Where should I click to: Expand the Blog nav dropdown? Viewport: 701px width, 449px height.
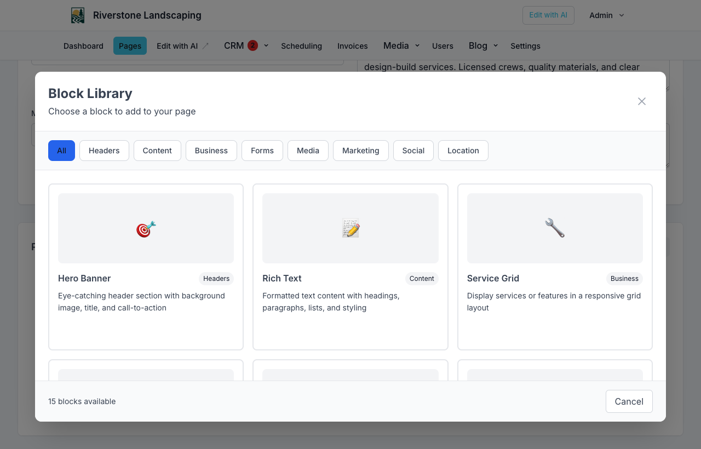coord(484,45)
